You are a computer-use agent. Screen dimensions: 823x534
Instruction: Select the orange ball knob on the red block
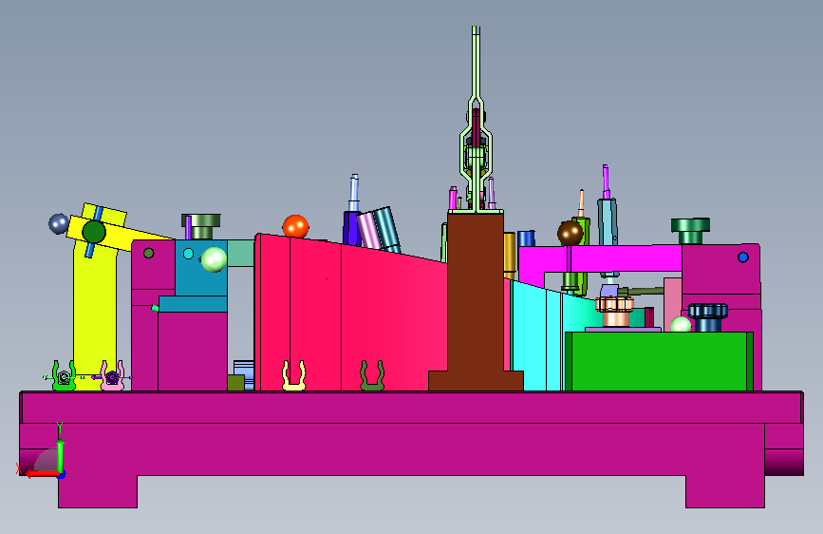click(x=295, y=226)
